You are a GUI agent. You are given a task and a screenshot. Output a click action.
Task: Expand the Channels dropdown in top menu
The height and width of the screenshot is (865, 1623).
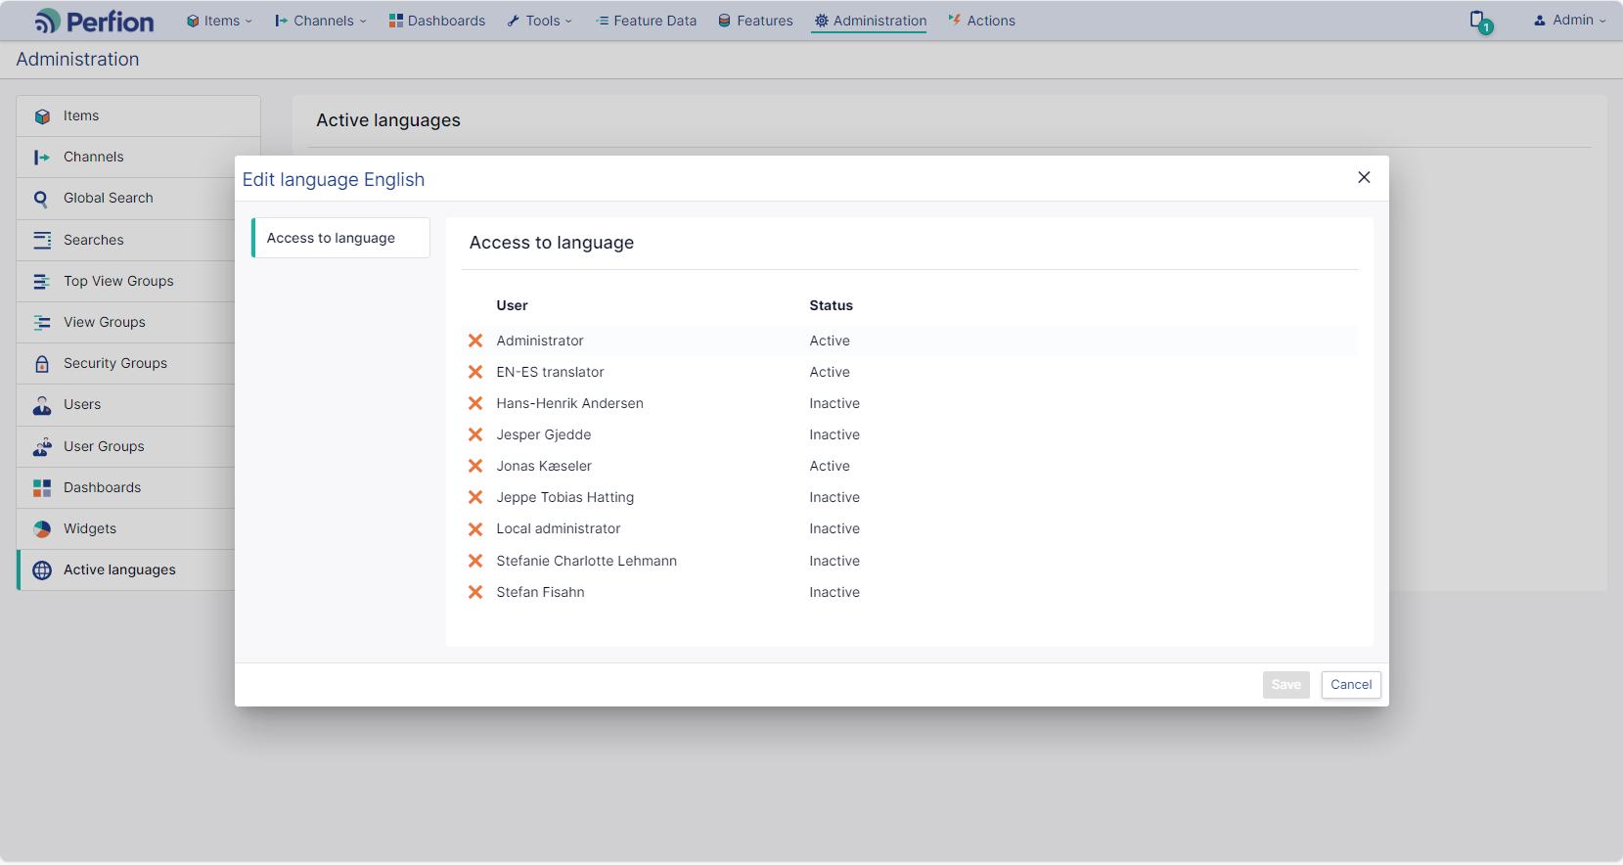[321, 21]
